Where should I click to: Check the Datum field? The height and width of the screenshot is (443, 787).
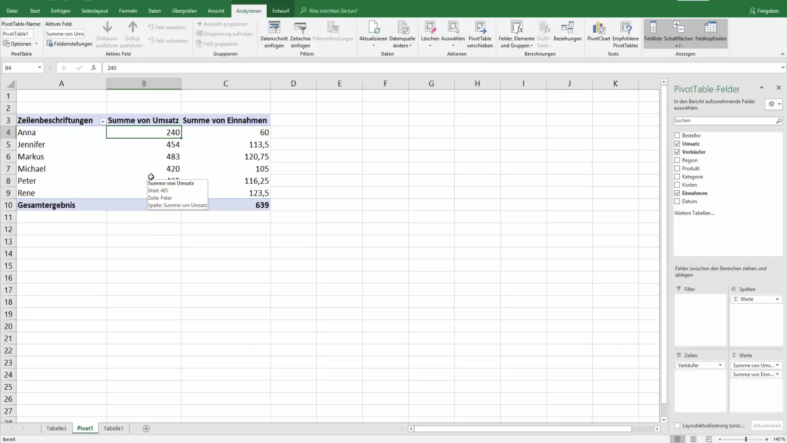tap(677, 201)
